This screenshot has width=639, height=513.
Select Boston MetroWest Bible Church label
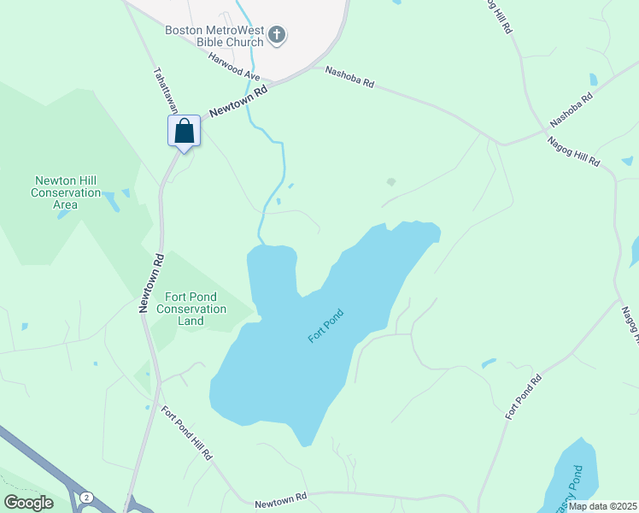214,36
